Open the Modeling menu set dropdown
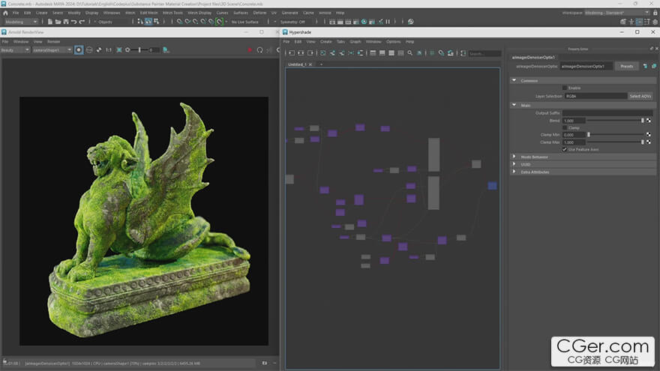Screen dimensions: 660x371 point(21,22)
